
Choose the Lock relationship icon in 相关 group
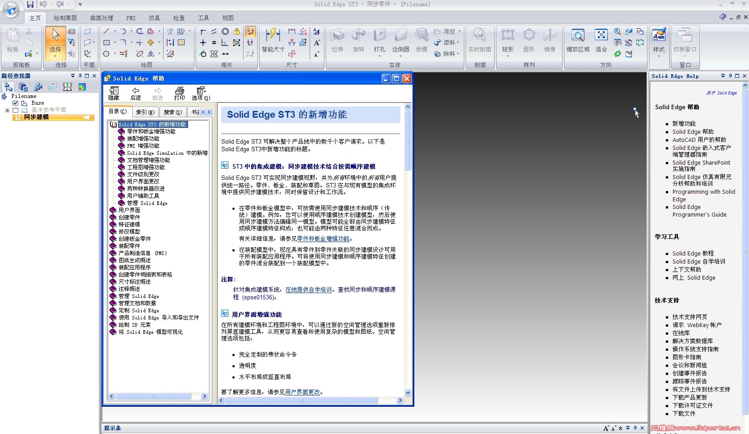236,31
